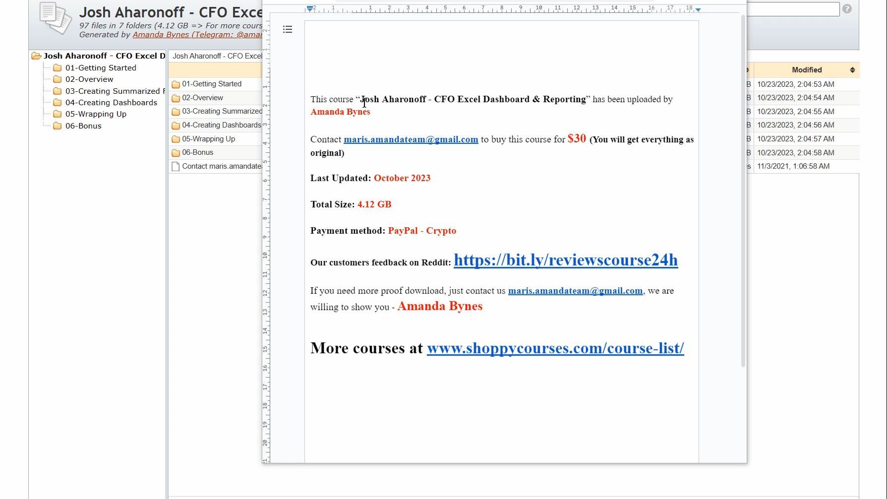
Task: Select root folder Josh Aharonoff in tree
Action: point(104,56)
